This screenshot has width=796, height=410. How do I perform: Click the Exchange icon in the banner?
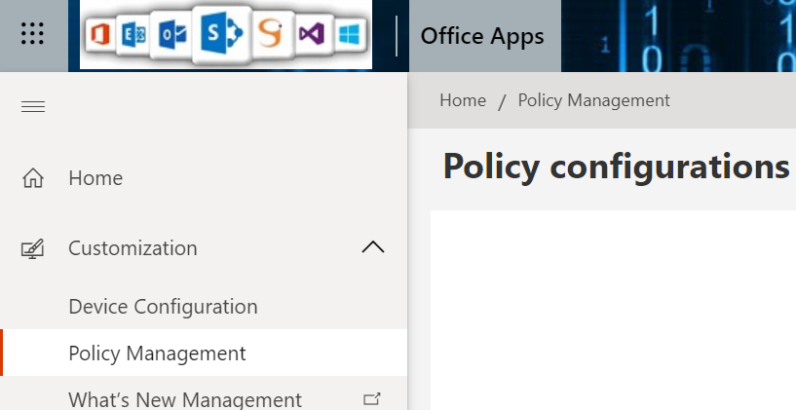coord(132,36)
